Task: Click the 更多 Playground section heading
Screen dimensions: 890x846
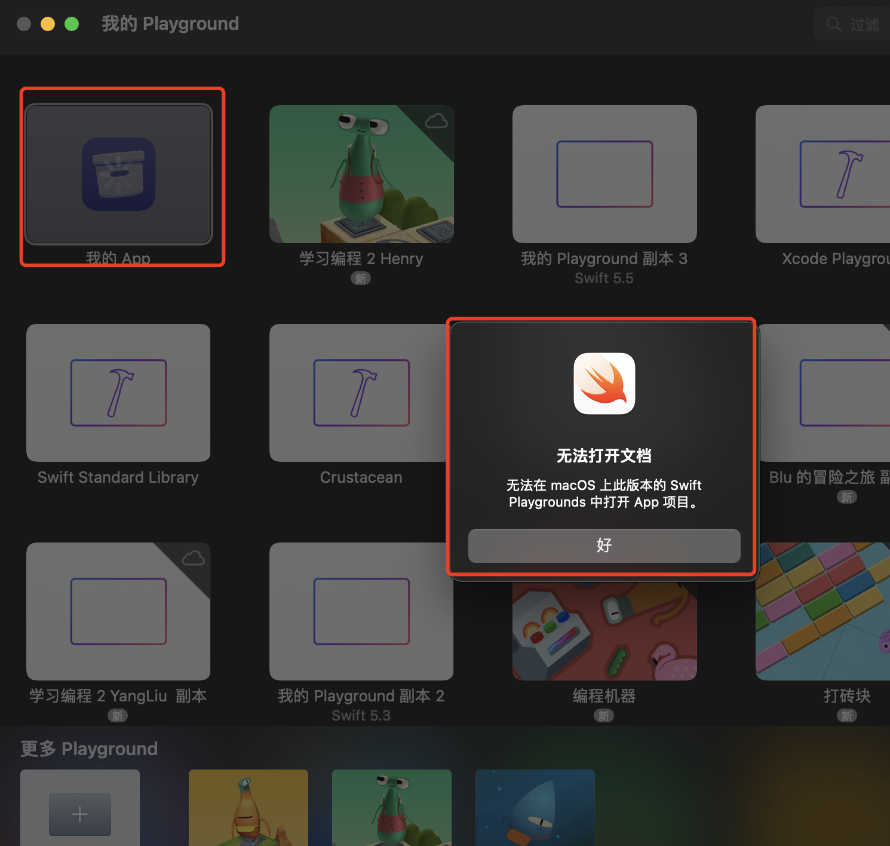Action: coord(89,749)
